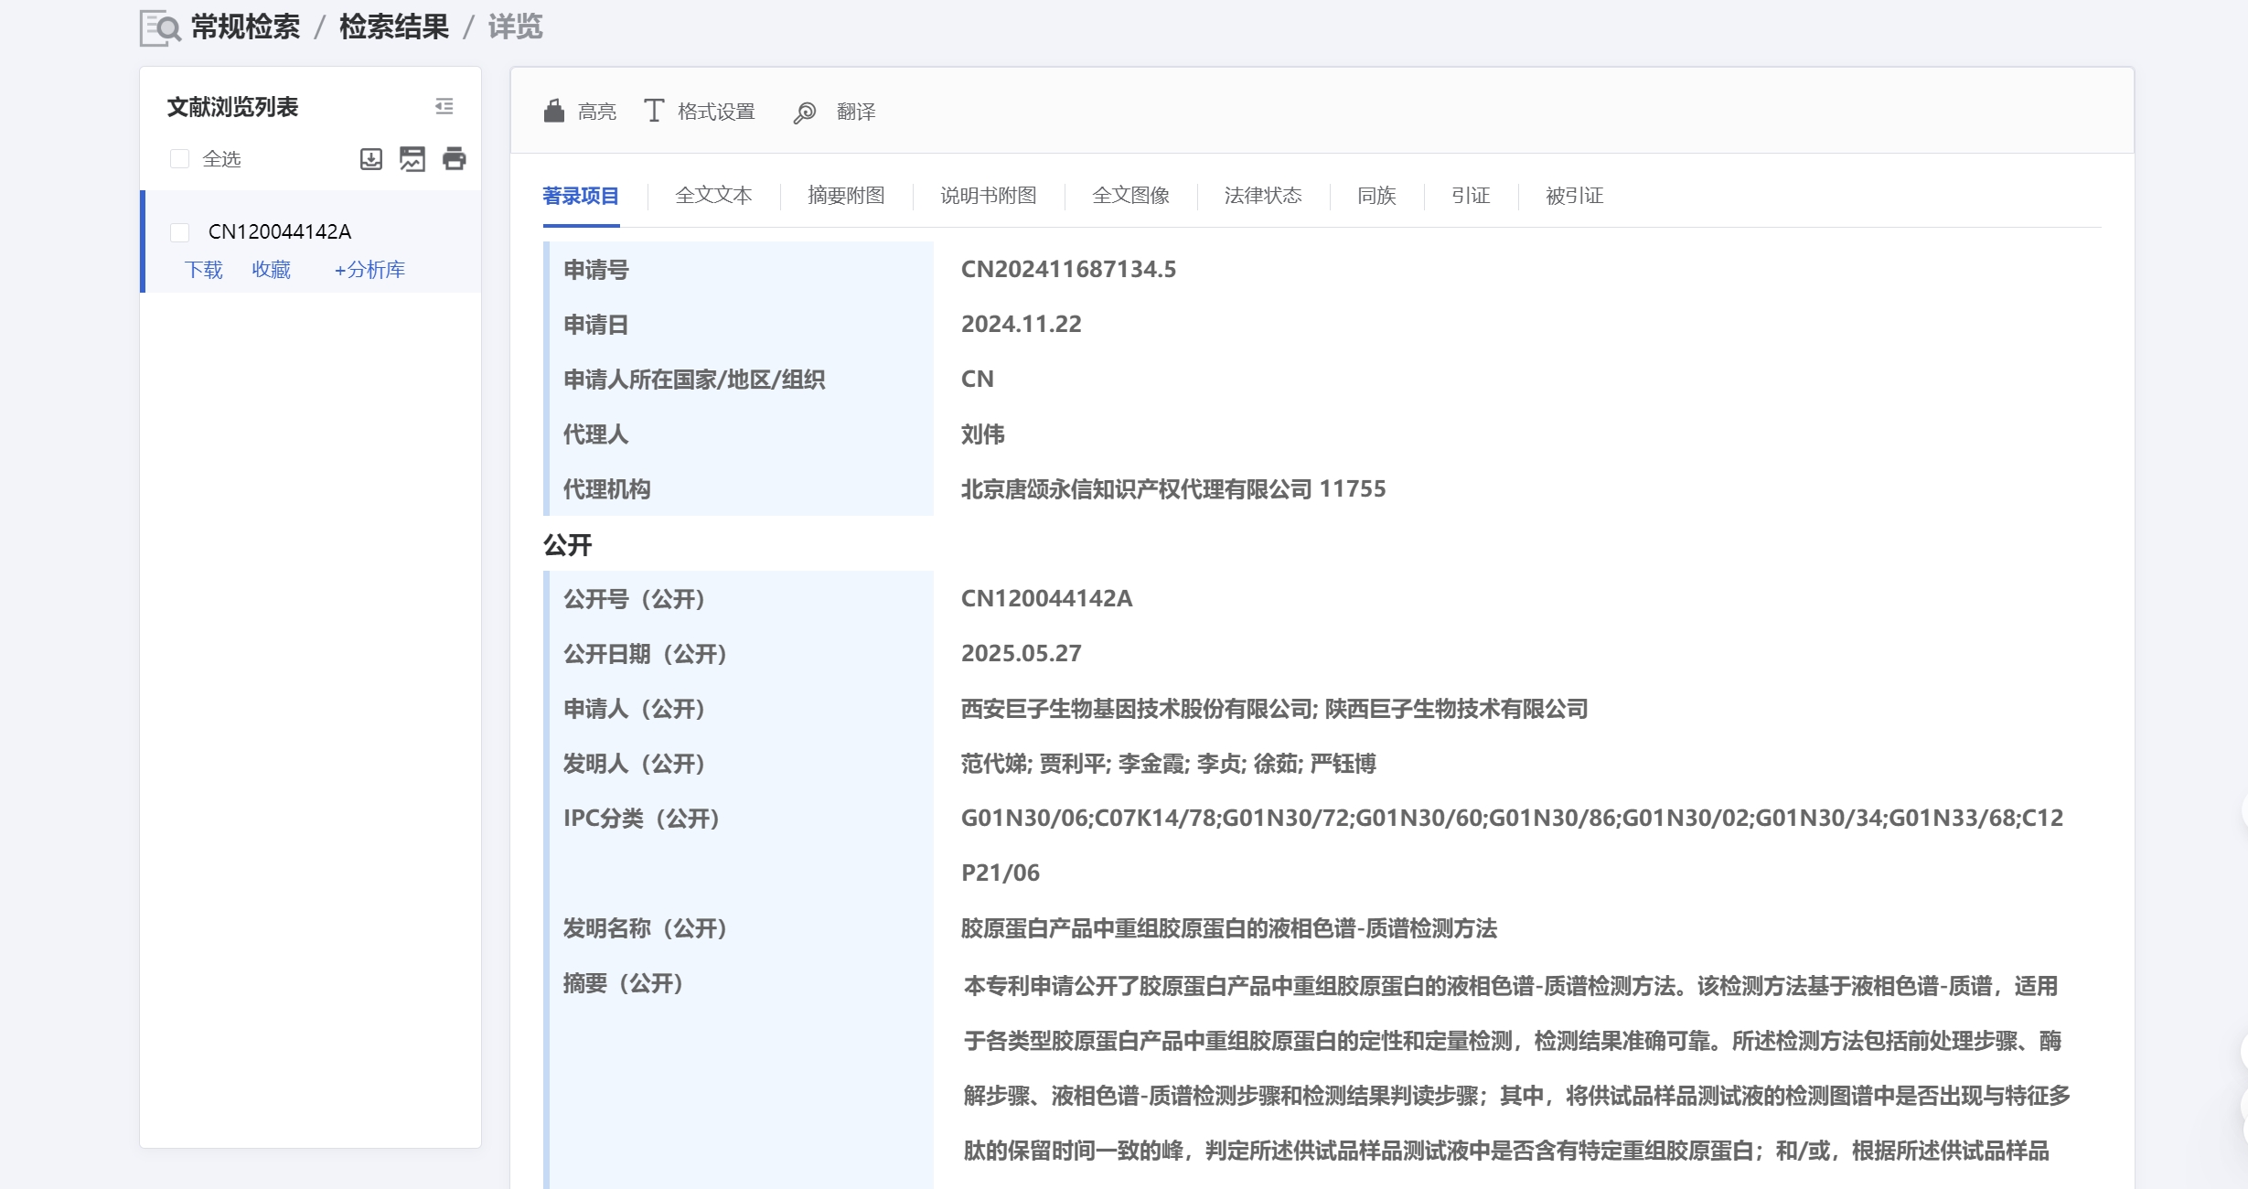The image size is (2248, 1189).
Task: Click the highlight (高亮) marker icon
Action: point(554,112)
